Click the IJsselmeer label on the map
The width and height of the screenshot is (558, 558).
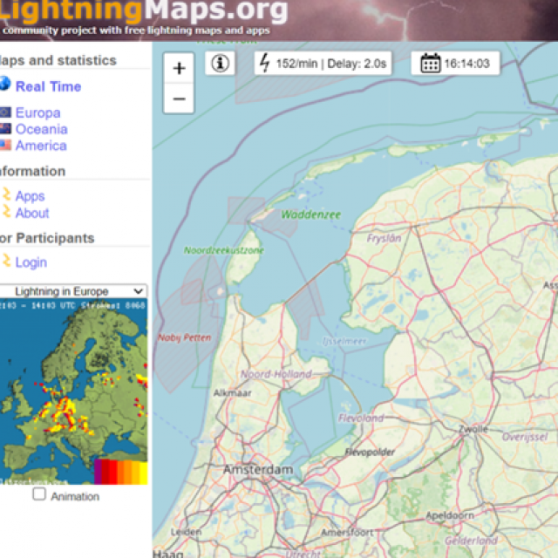(344, 341)
